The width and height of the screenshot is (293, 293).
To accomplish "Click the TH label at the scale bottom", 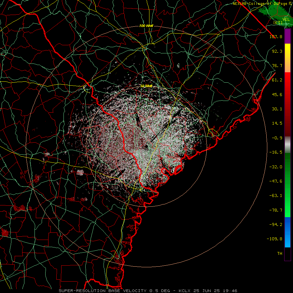I will [280, 254].
